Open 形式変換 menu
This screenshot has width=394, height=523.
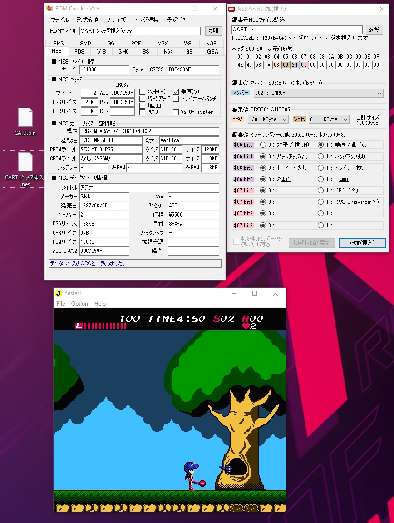click(88, 20)
